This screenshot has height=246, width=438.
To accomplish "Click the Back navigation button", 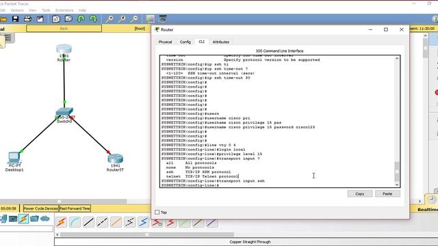I will click(64, 29).
